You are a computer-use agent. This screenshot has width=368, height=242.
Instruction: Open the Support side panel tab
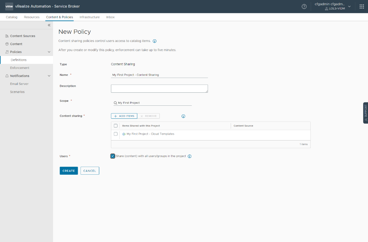tap(365, 113)
